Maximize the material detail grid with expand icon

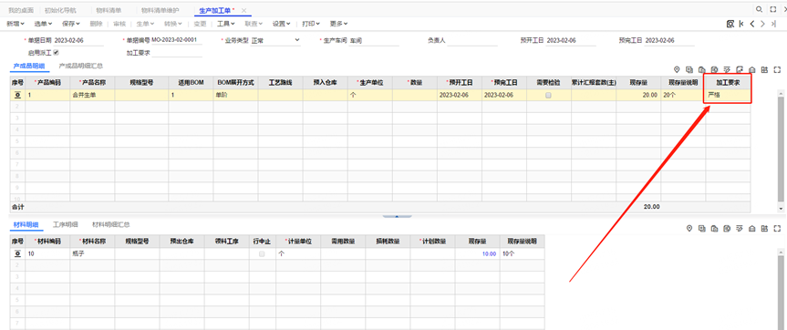[778, 228]
